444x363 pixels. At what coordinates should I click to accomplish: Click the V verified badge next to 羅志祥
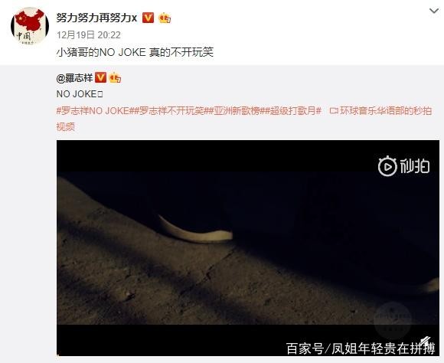click(x=100, y=77)
